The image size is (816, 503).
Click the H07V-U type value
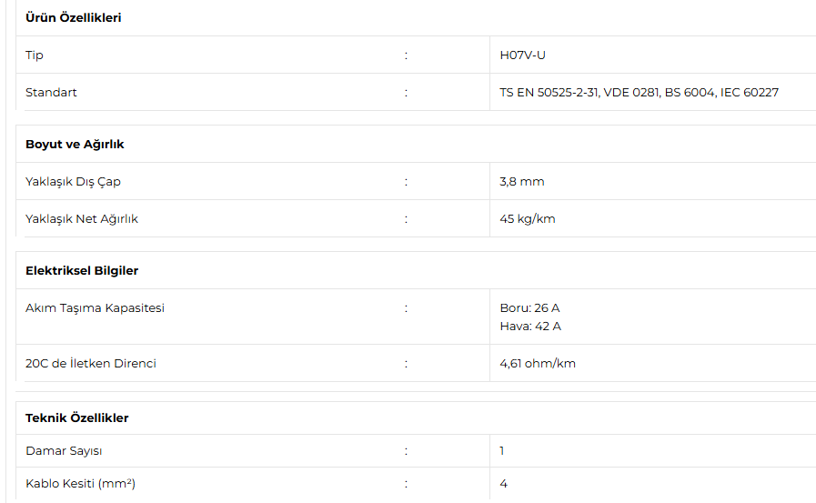coord(522,55)
